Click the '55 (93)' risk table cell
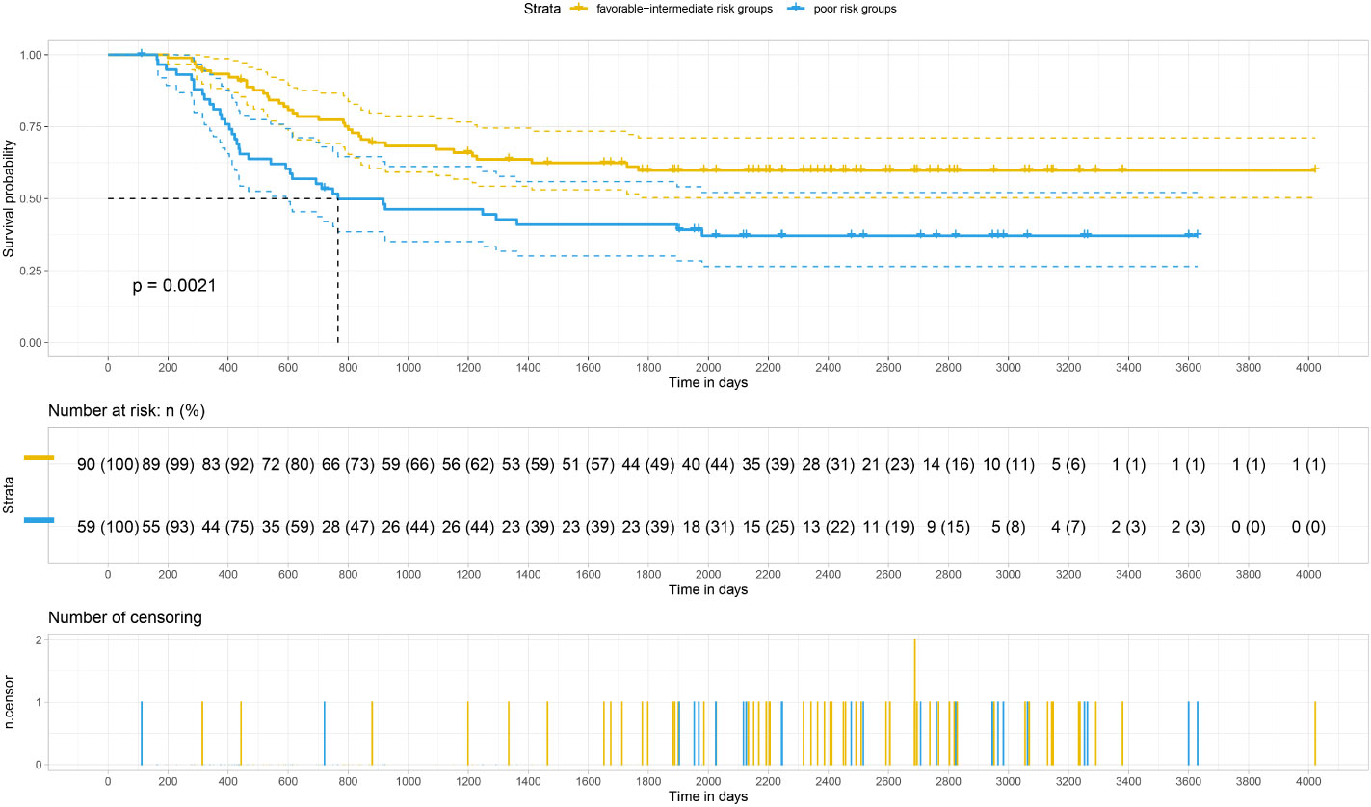 tap(168, 528)
